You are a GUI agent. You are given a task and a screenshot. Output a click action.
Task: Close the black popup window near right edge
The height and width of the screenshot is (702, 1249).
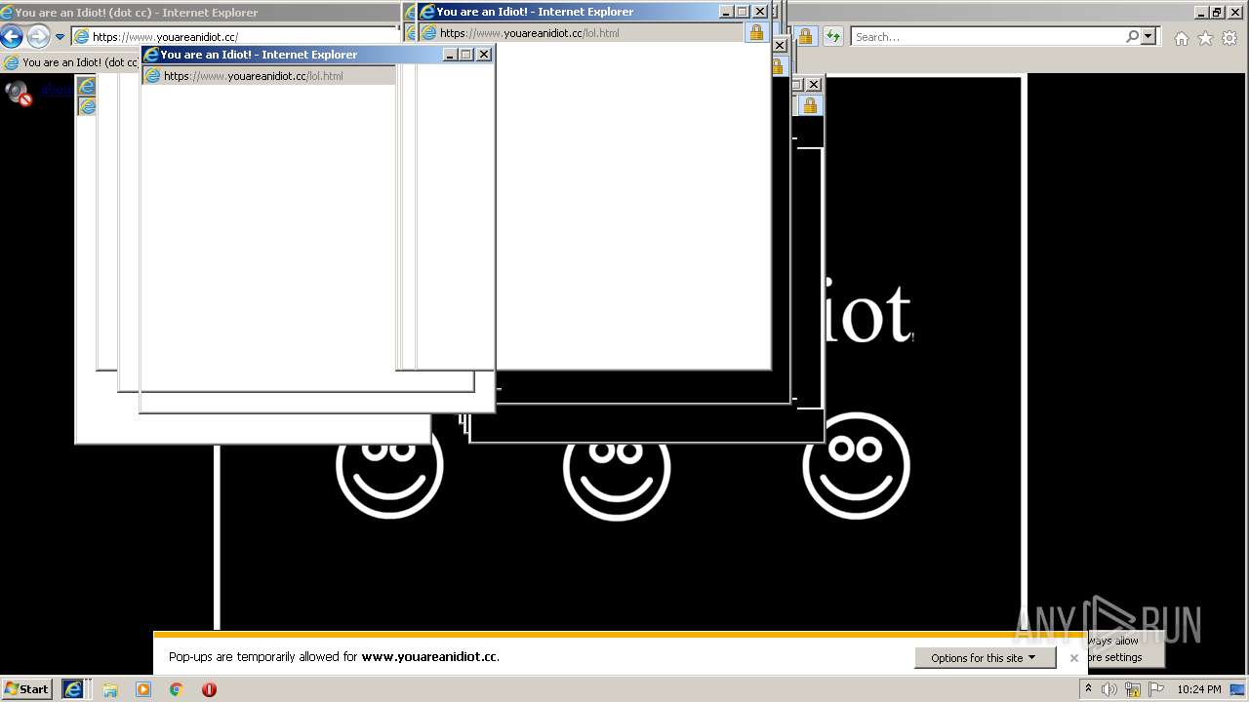click(814, 85)
